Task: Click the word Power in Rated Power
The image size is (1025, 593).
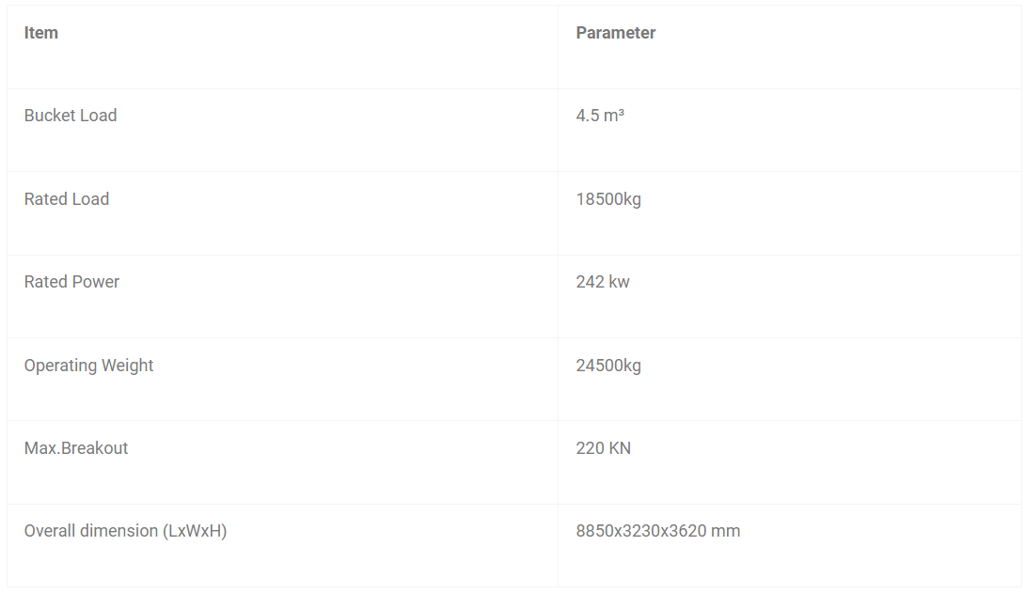Action: (95, 282)
